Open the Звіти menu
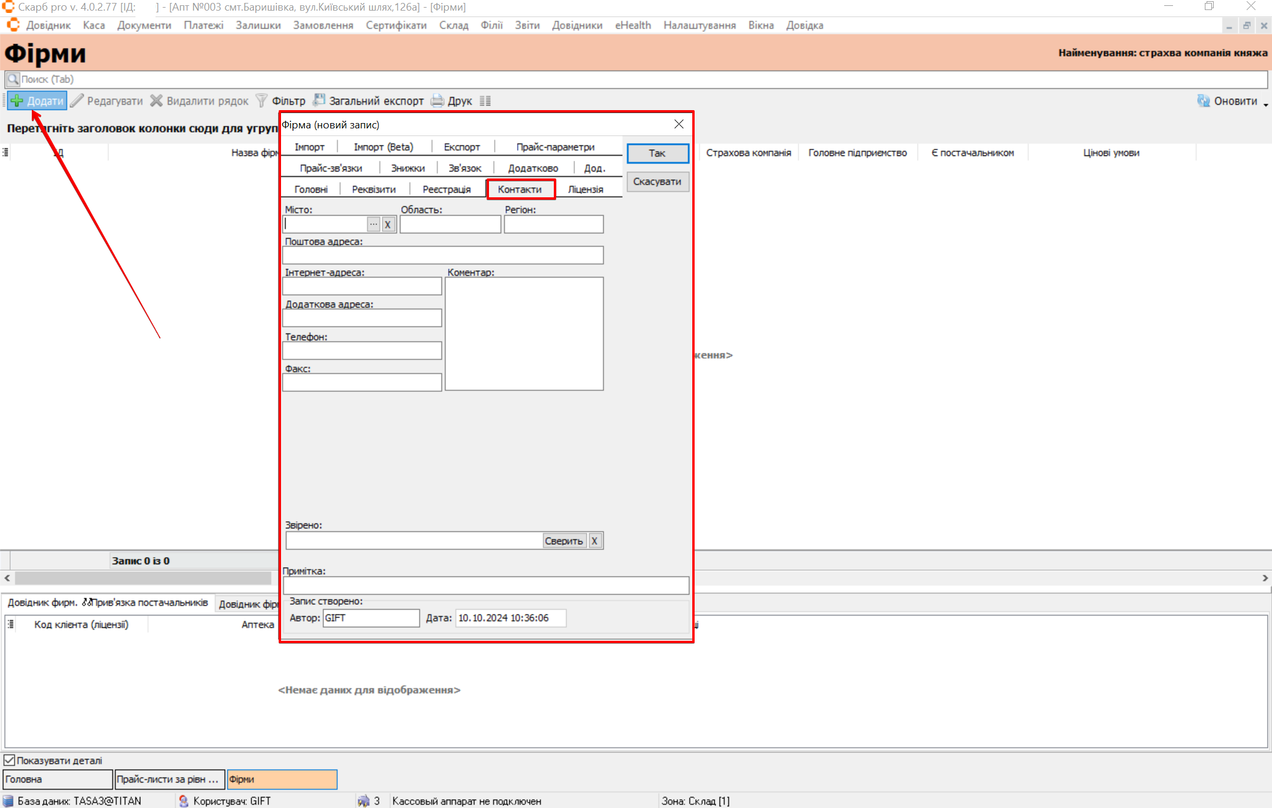The width and height of the screenshot is (1272, 808). [527, 25]
